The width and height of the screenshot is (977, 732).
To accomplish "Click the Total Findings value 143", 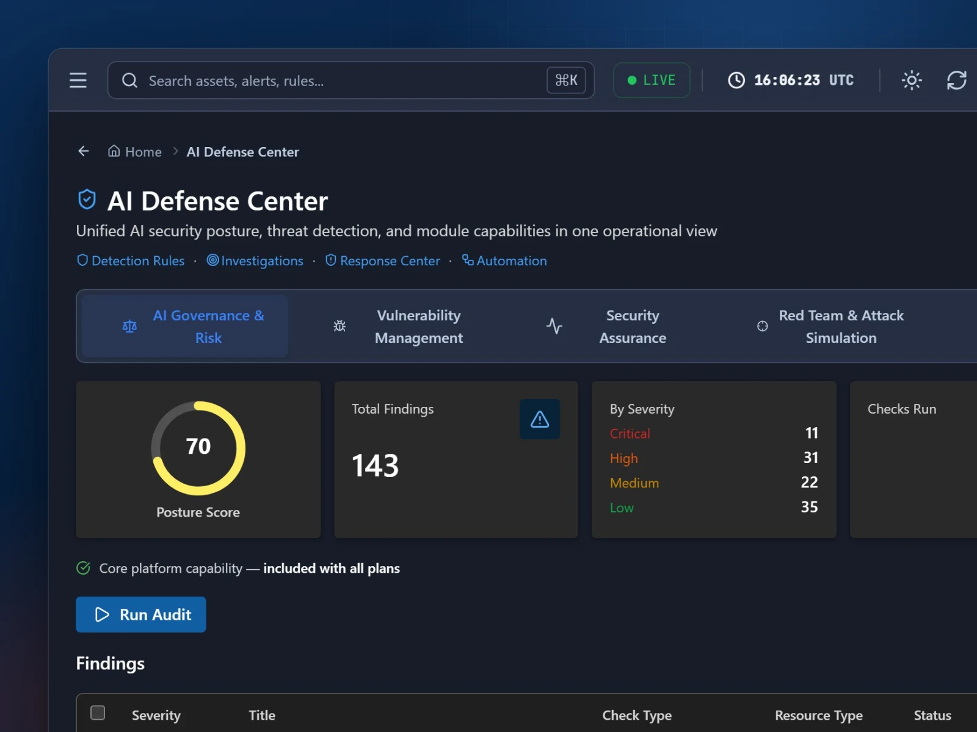I will tap(376, 466).
